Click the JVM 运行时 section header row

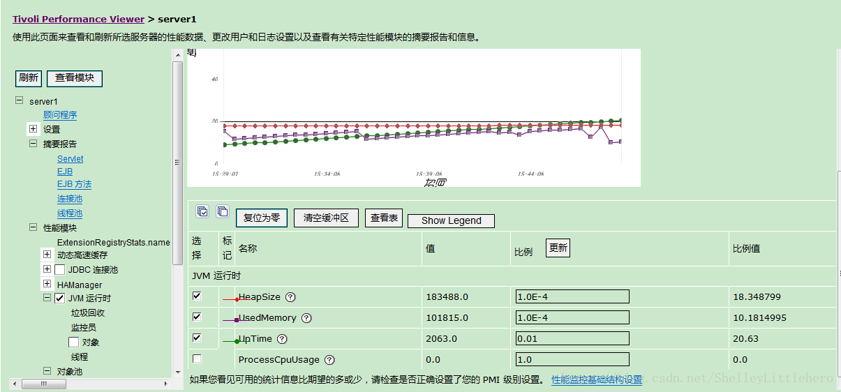pyautogui.click(x=512, y=276)
